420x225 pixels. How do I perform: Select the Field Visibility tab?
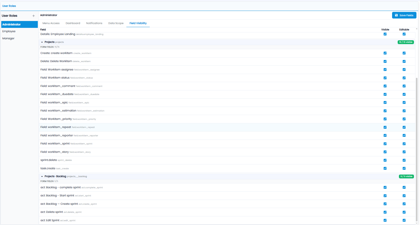(138, 23)
